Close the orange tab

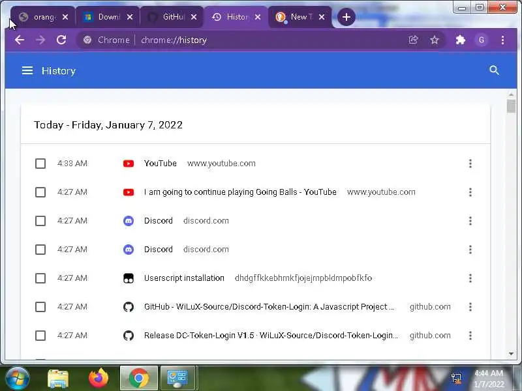coord(65,17)
